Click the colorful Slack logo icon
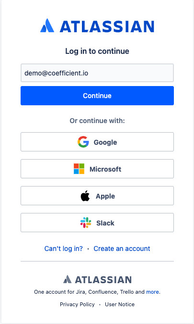194x324 pixels. tap(86, 223)
